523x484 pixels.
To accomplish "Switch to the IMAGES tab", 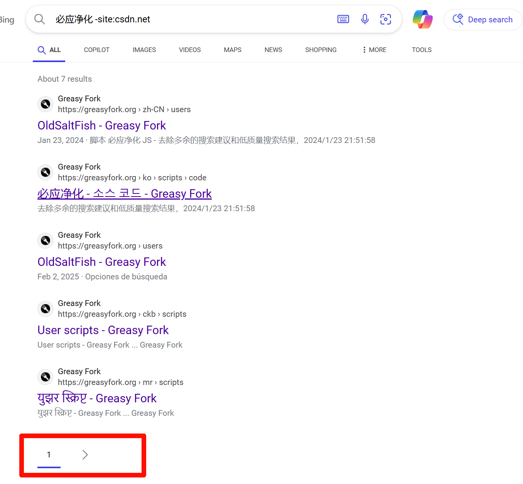I will click(144, 50).
